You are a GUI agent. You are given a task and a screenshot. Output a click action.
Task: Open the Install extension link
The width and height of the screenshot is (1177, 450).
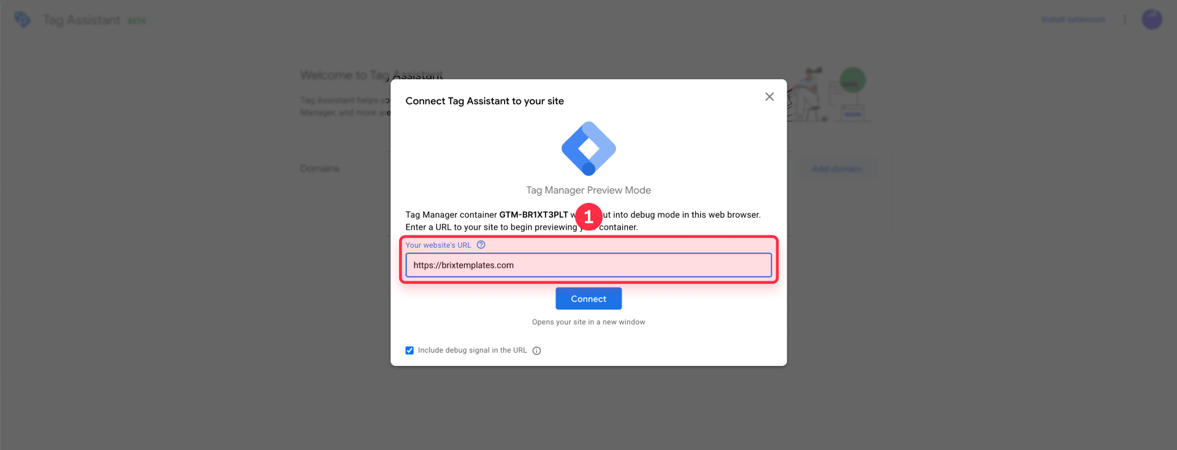coord(1073,19)
